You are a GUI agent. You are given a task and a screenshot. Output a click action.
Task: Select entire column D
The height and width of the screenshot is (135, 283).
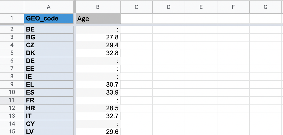coord(168,7)
